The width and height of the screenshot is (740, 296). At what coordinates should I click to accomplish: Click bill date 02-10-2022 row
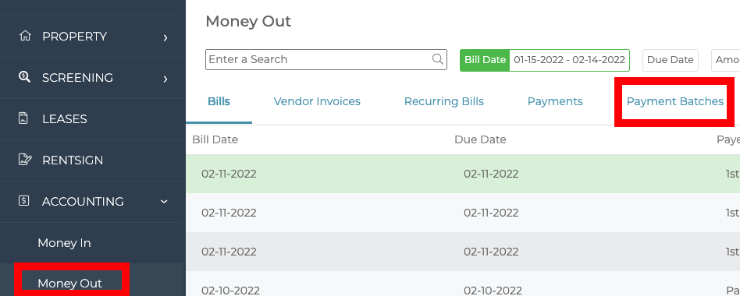(x=230, y=290)
